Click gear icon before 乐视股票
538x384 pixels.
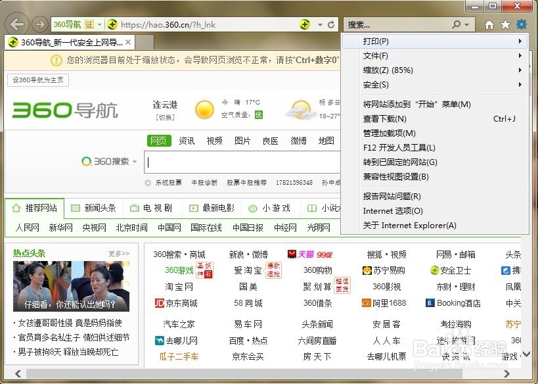(x=148, y=183)
